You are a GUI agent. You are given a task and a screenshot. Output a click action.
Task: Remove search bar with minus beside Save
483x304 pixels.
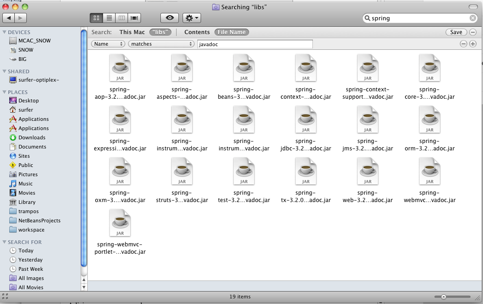click(x=473, y=32)
